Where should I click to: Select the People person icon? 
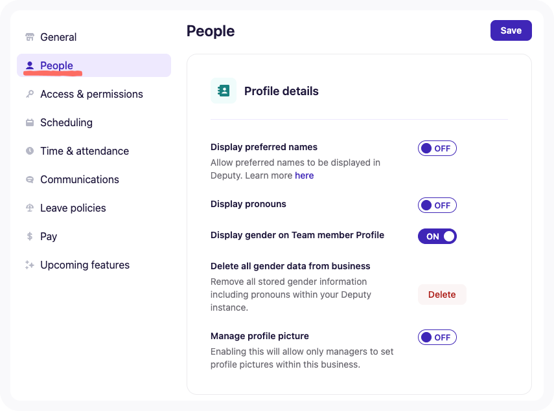tap(30, 65)
